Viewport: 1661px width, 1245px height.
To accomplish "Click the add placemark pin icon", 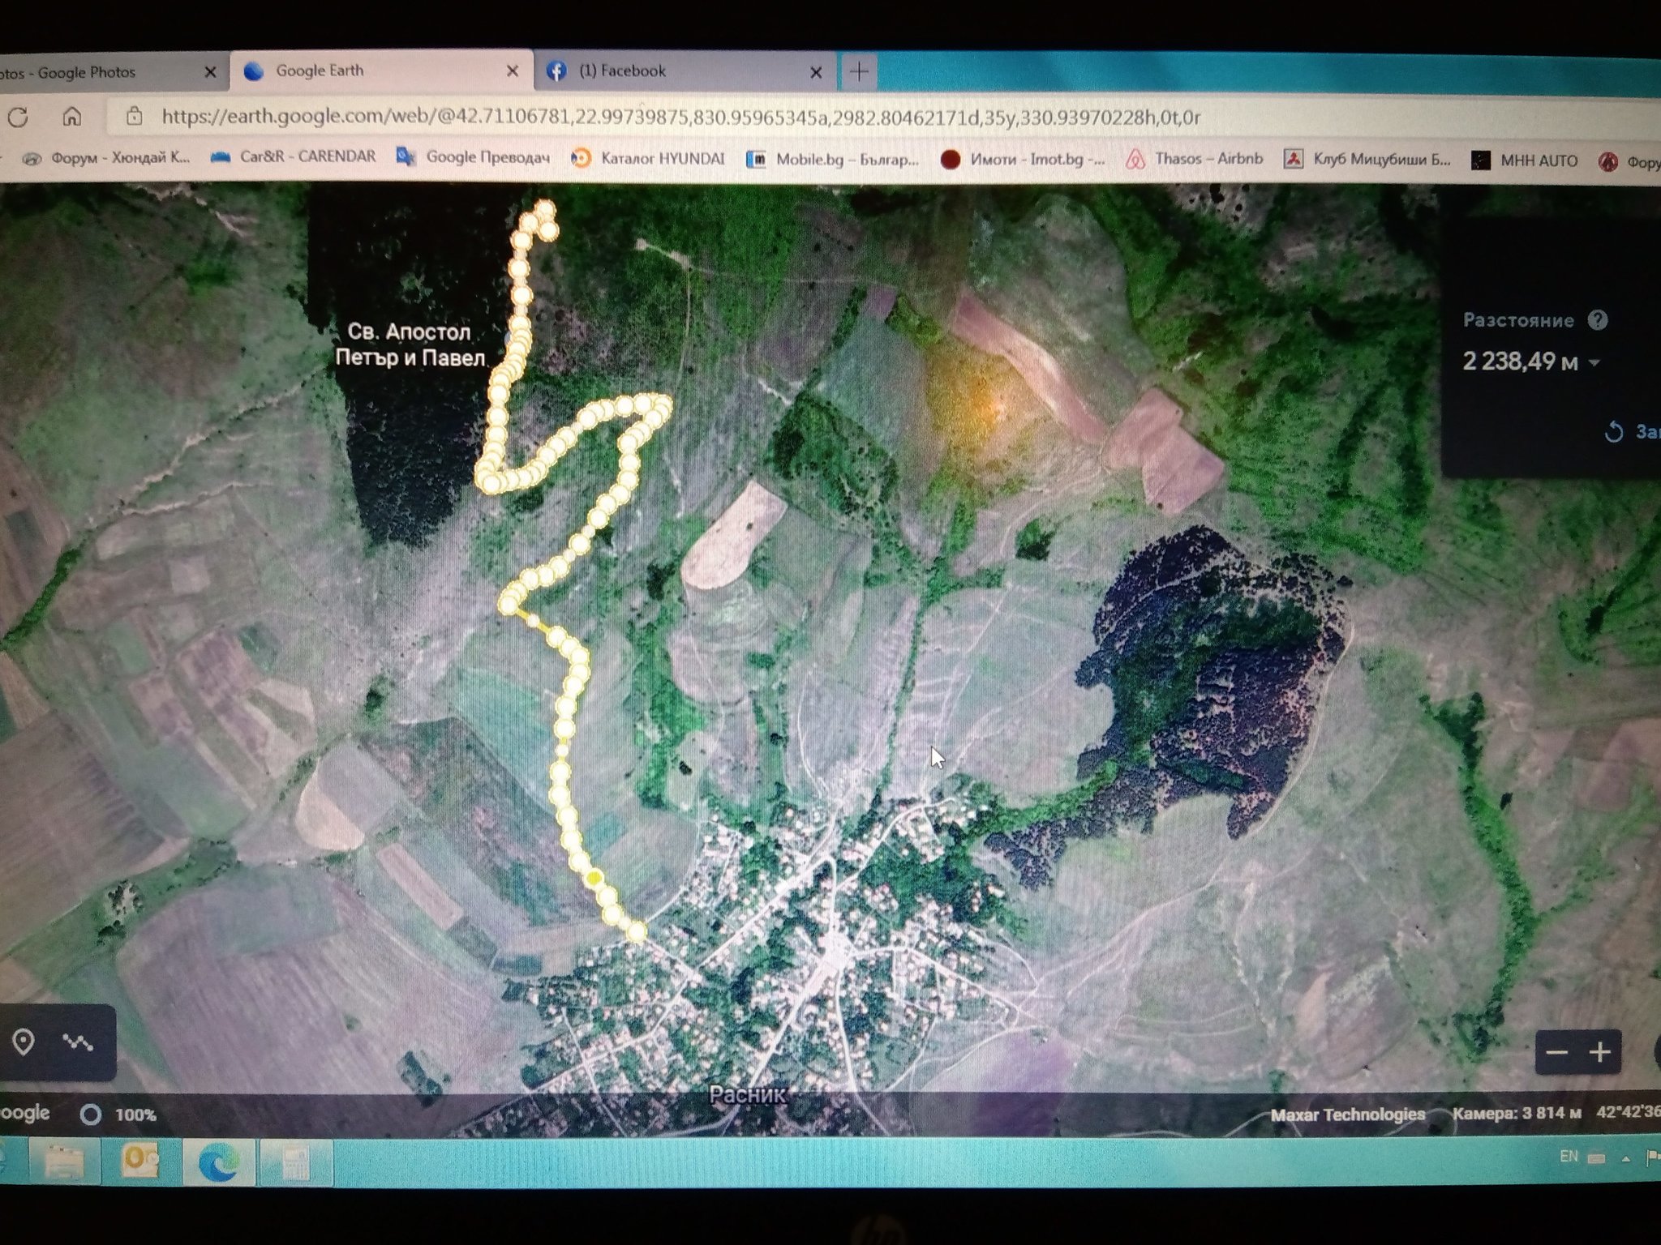I will tap(24, 1042).
